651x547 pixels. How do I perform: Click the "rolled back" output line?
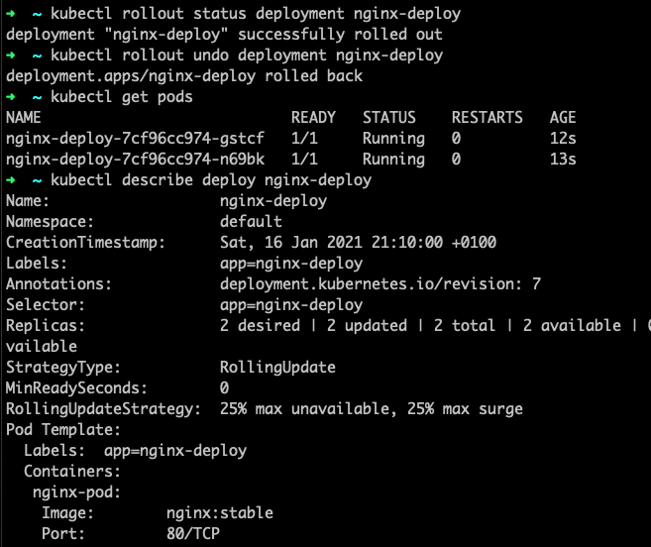[184, 76]
